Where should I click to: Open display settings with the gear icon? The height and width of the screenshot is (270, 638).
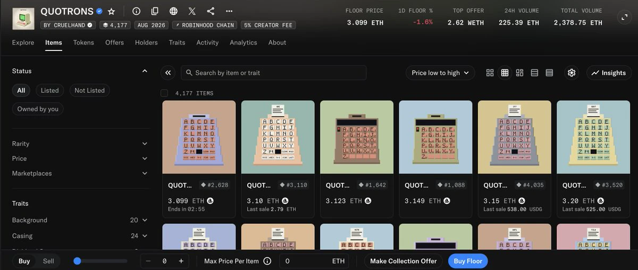click(x=572, y=73)
